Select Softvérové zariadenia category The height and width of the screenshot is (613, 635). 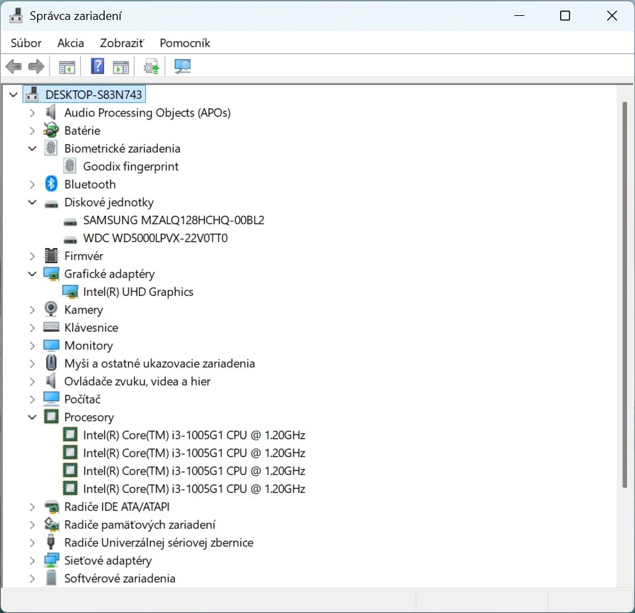click(x=120, y=578)
